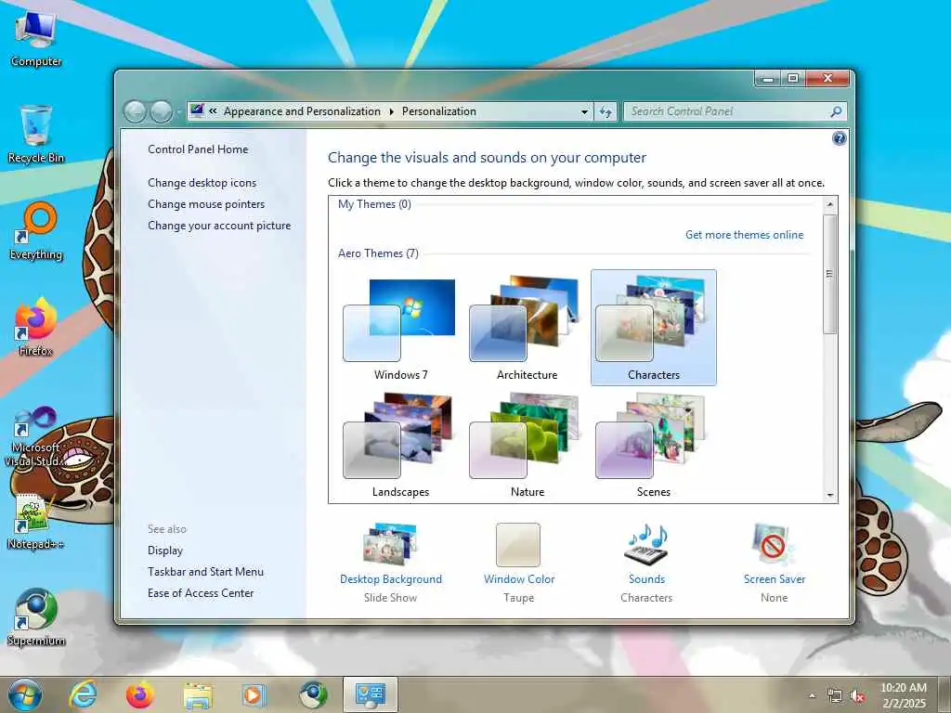The height and width of the screenshot is (713, 951).
Task: Go to Control Panel Home
Action: point(198,149)
